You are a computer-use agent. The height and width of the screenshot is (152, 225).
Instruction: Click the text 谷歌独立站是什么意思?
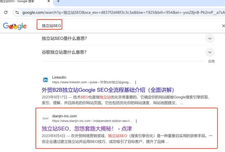click(64, 52)
